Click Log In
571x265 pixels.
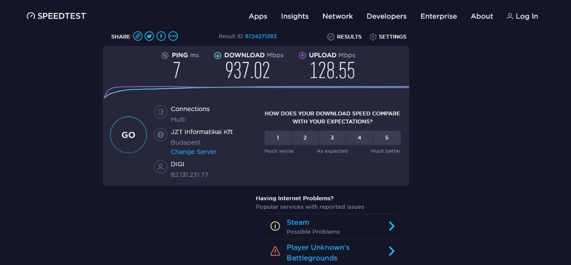click(523, 16)
